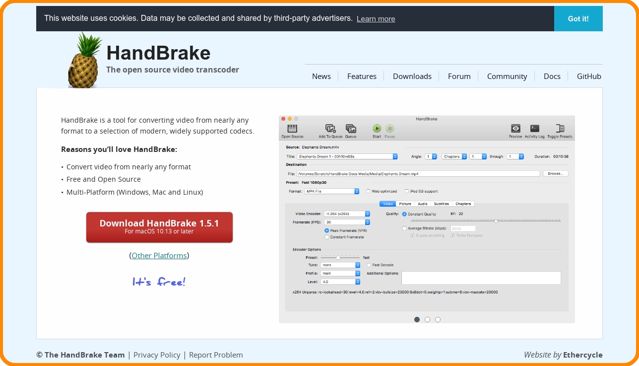Open the Video Encoder dropdown H.264 (x264)
The image size is (639, 366).
[347, 214]
